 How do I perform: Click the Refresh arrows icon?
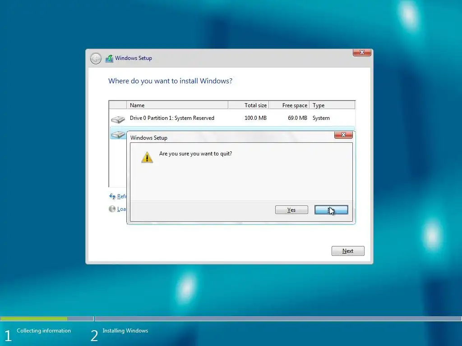coord(112,196)
